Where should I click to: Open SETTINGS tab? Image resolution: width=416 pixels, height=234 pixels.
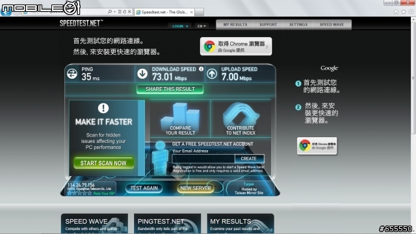[x=298, y=25]
